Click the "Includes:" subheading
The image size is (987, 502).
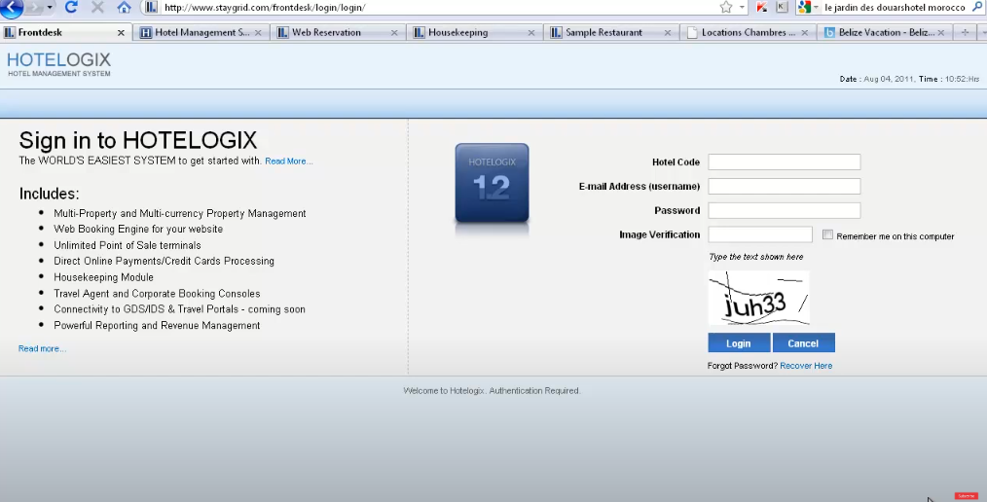click(x=49, y=194)
